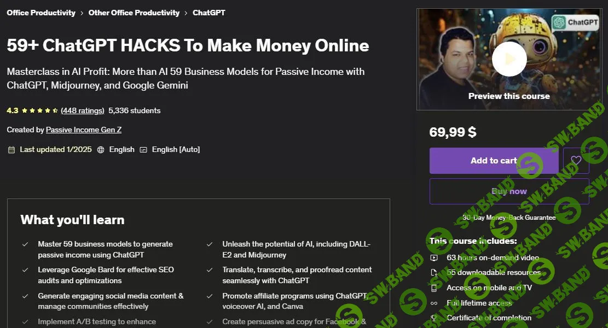Open Other Office Productivity breadcrumb
Screen dimensions: 608x328
[x=134, y=13]
